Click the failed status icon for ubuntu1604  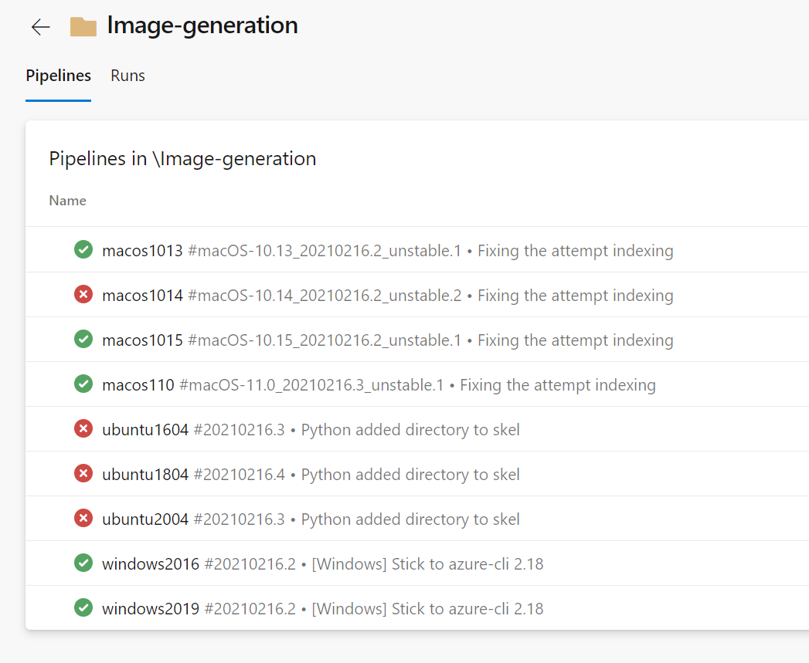(x=83, y=429)
